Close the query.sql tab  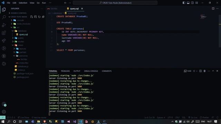click(82, 9)
